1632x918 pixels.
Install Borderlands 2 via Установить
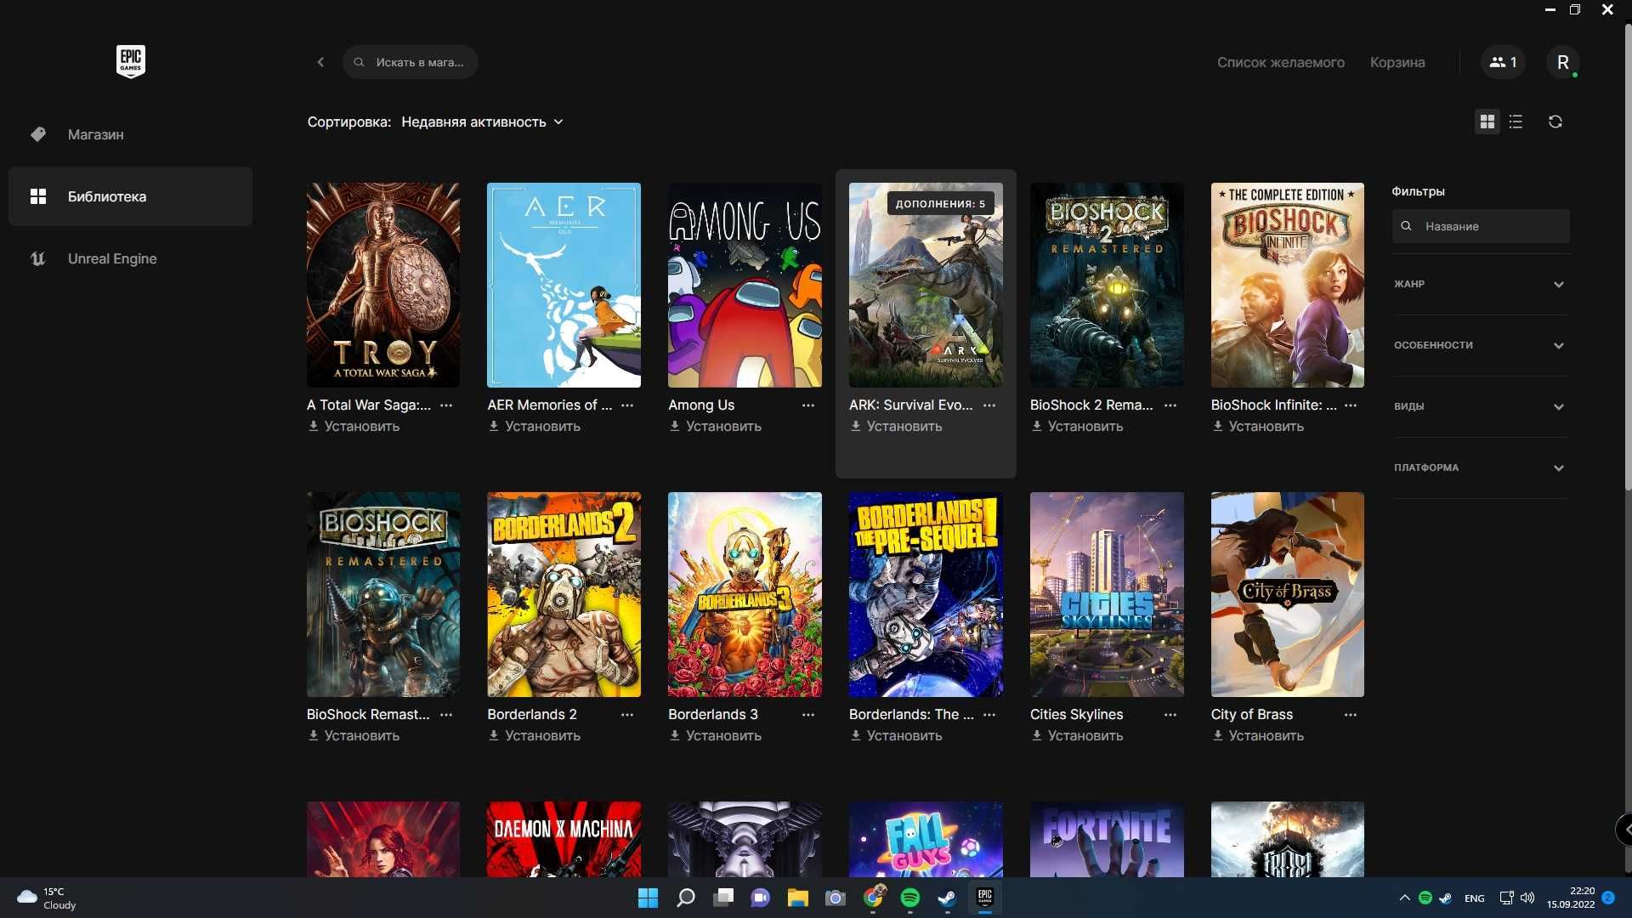(534, 736)
